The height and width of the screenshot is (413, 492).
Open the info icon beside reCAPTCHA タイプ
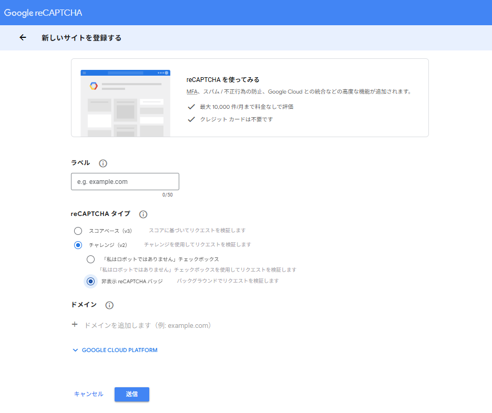click(143, 214)
